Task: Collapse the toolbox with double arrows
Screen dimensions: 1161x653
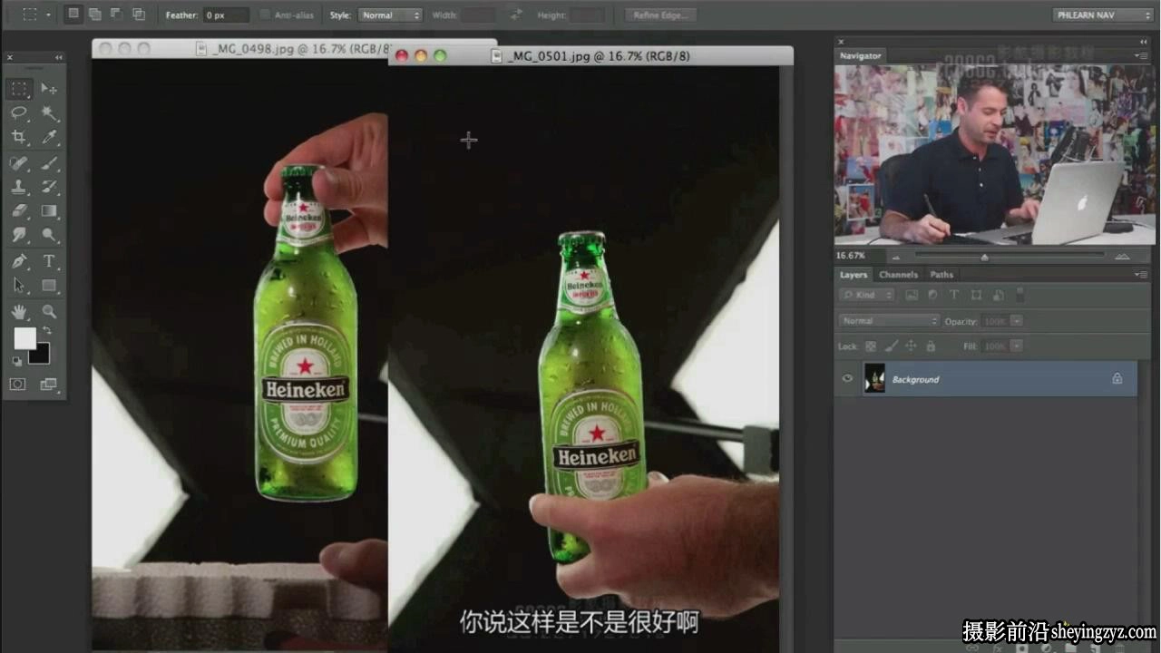Action: tap(58, 58)
